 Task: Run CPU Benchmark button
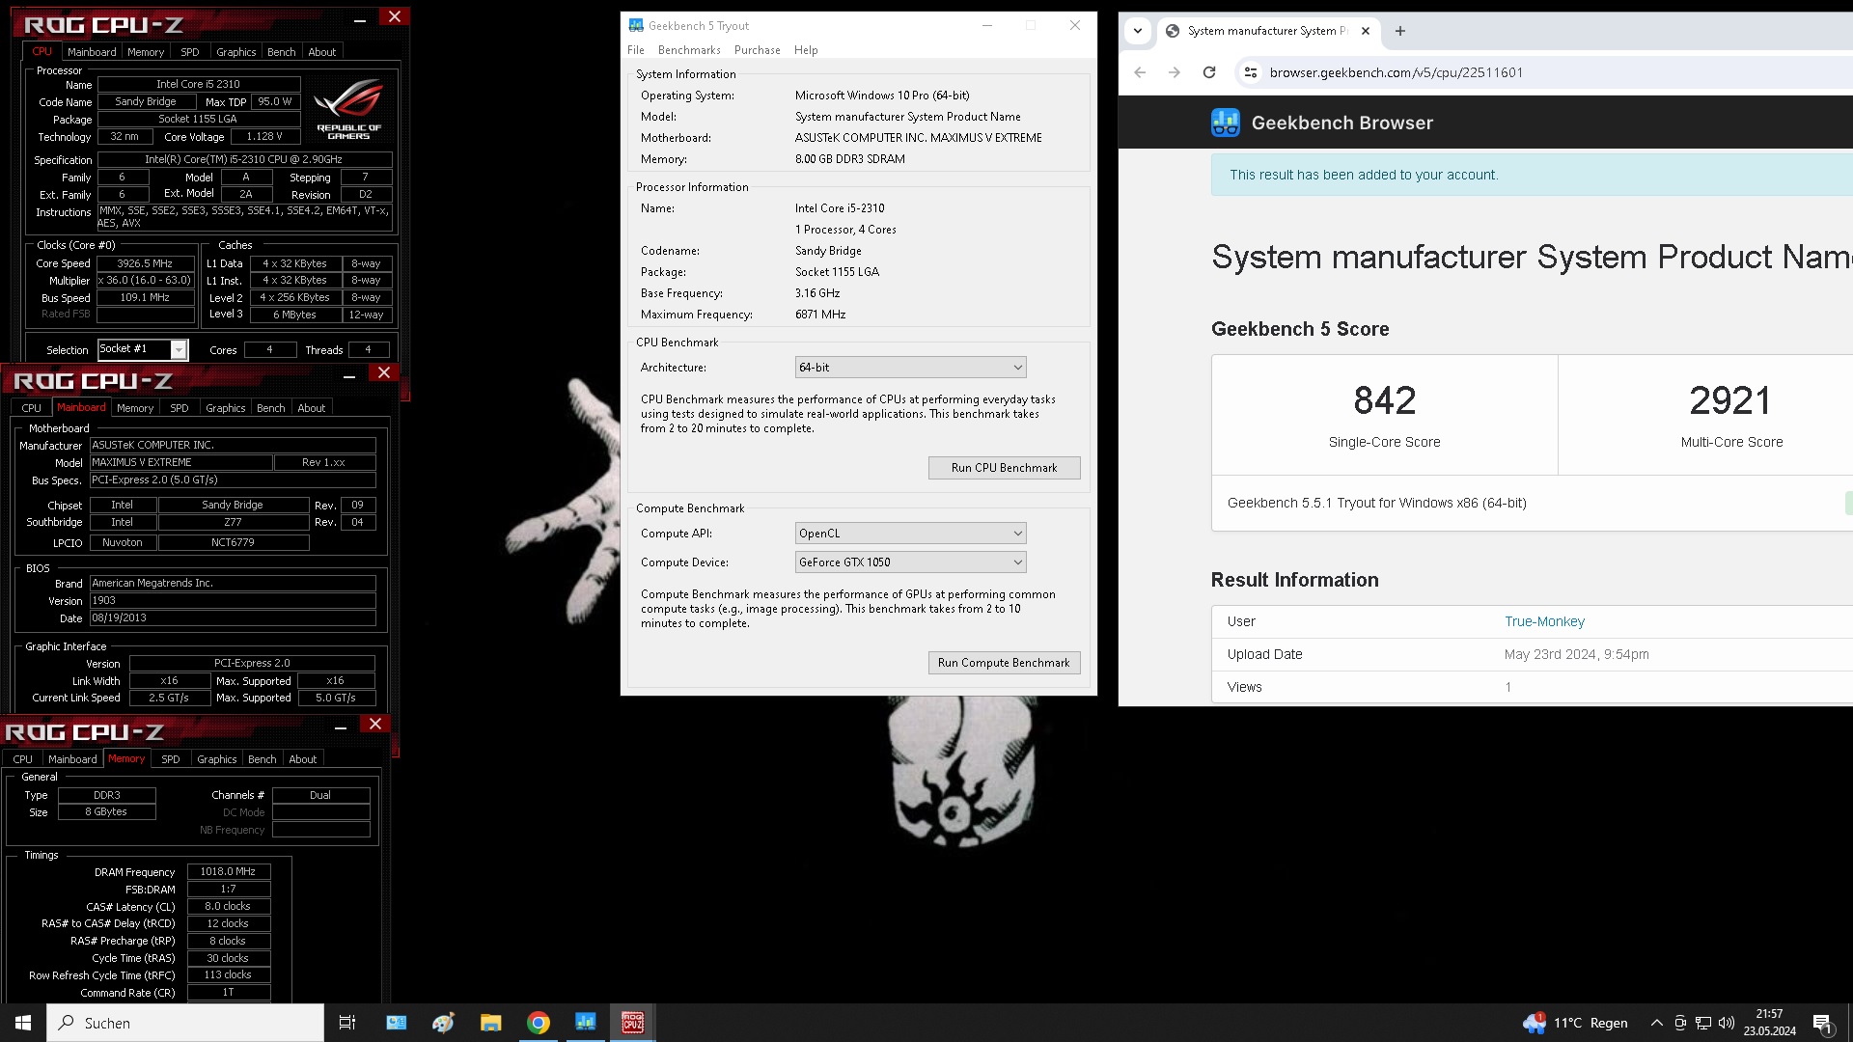coord(1004,468)
